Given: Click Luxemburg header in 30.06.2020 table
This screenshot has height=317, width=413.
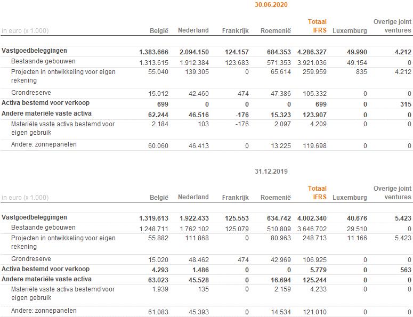Looking at the screenshot, I should click(x=350, y=31).
